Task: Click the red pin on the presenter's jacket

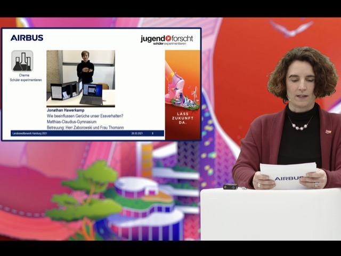Action: tap(328, 131)
